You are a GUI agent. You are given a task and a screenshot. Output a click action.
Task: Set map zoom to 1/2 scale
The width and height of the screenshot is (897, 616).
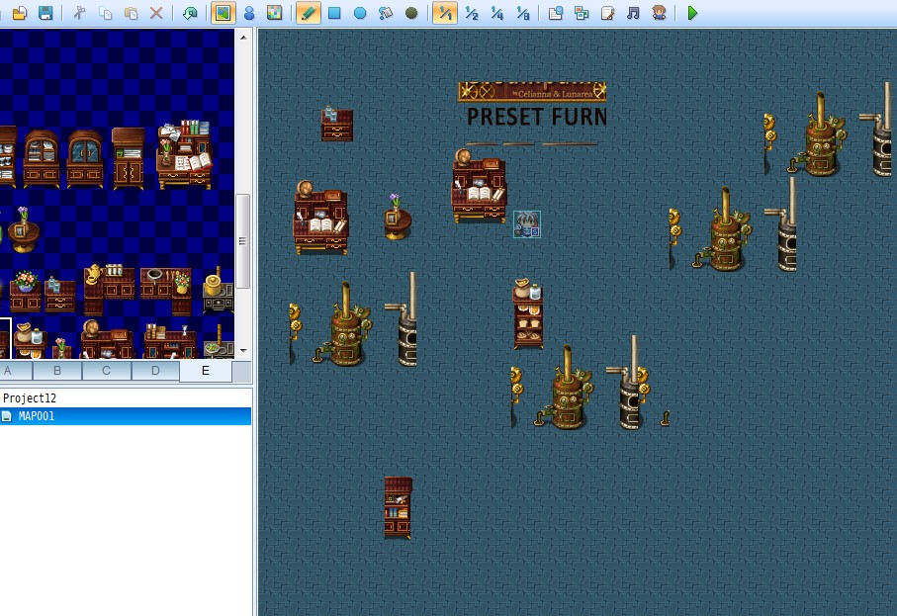[x=472, y=13]
